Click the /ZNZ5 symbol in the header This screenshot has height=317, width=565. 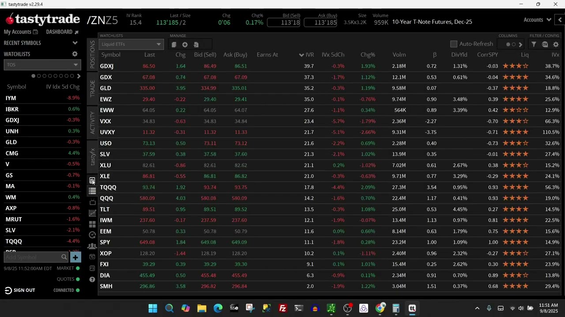tap(102, 20)
